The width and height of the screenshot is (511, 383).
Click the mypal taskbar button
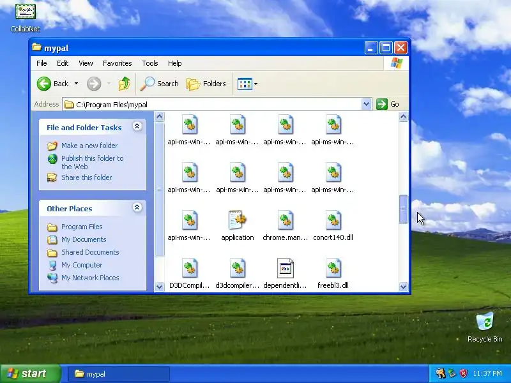[x=119, y=374]
